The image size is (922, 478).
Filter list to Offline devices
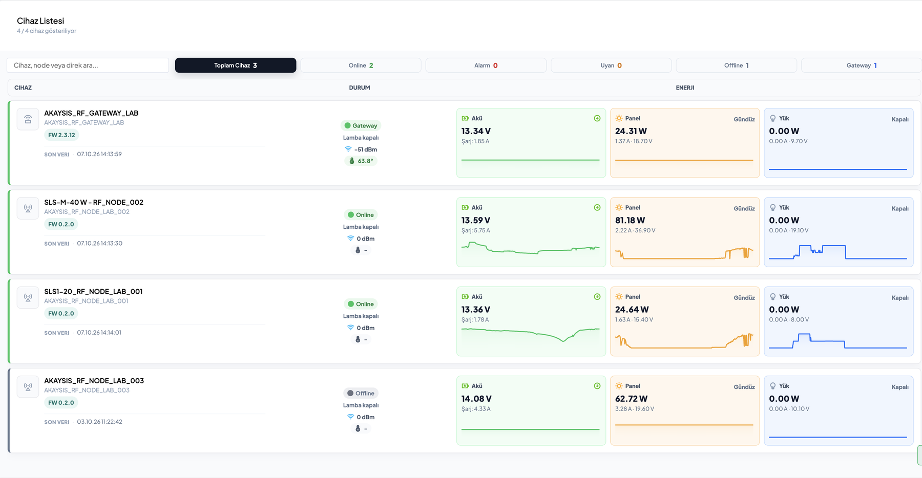(x=737, y=66)
